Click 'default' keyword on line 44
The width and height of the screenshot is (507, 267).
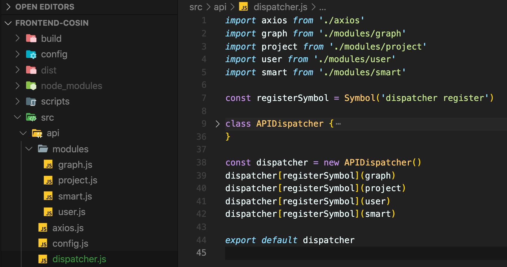click(x=279, y=240)
